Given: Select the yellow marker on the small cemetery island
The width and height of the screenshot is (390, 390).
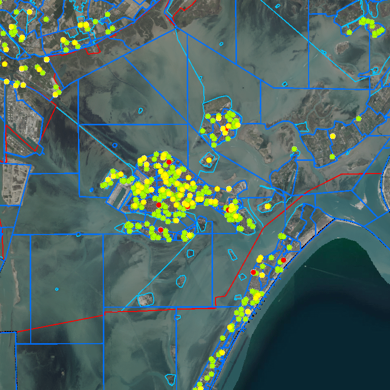Looking at the screenshot, I should tap(209, 160).
